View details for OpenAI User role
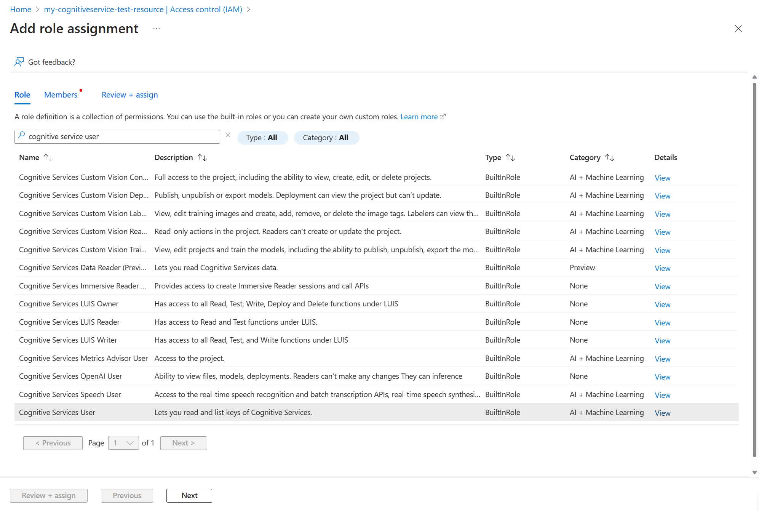The height and width of the screenshot is (511, 759). [x=662, y=377]
